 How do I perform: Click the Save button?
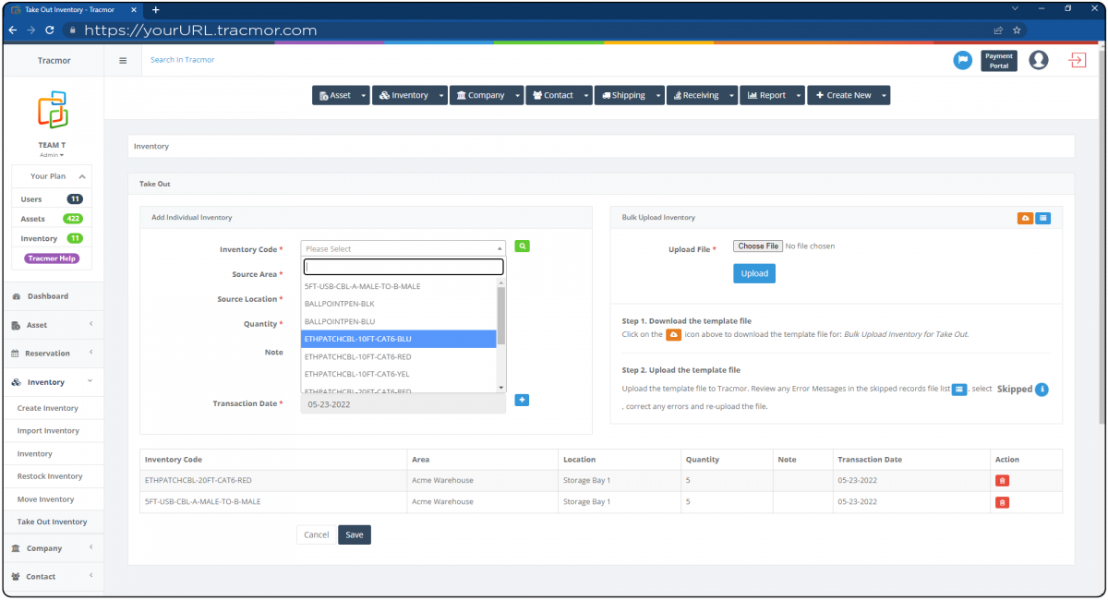pos(355,534)
